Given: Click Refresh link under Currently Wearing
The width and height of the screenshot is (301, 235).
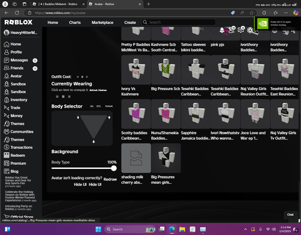Looking at the screenshot, I should [x=93, y=90].
